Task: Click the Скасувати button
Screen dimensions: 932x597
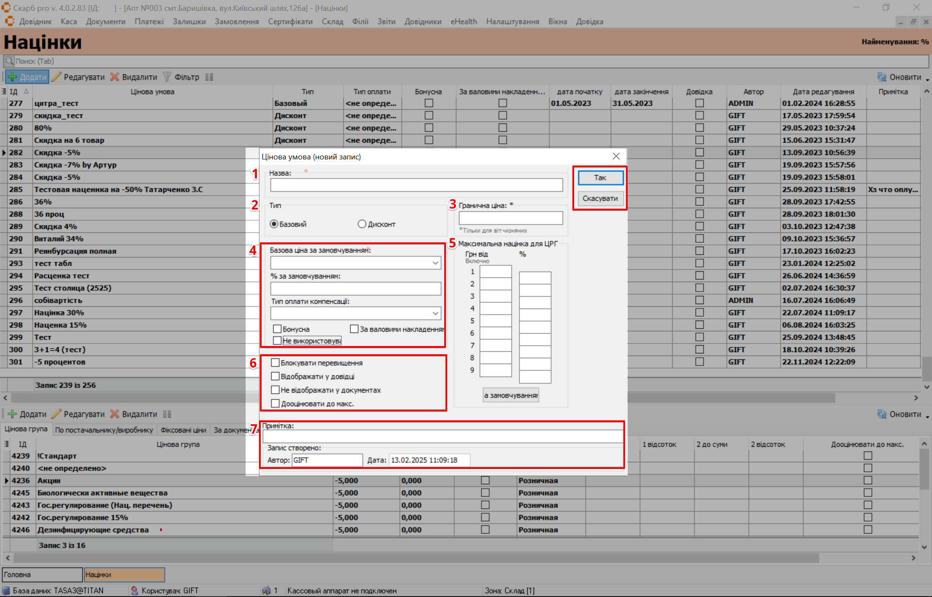Action: point(600,198)
